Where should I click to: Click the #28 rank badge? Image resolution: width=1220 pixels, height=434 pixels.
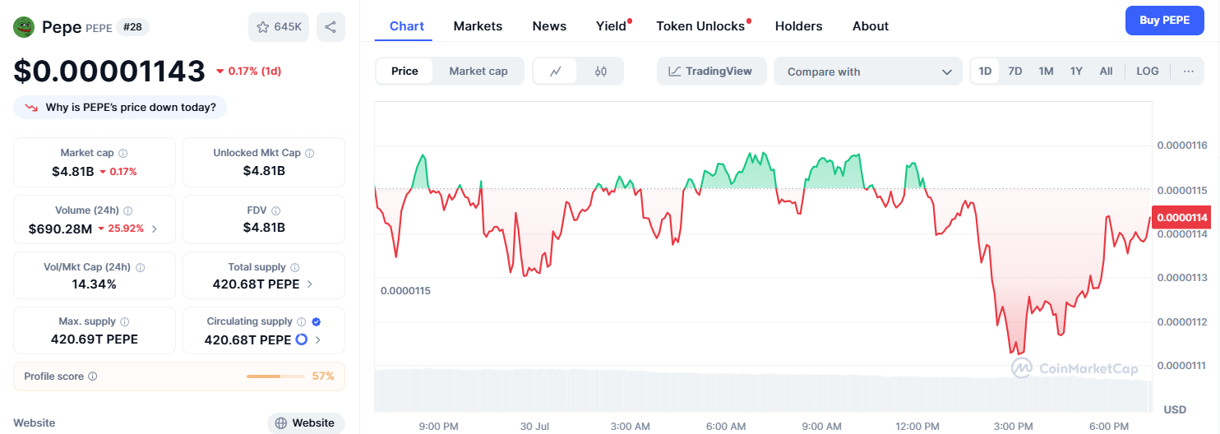click(x=134, y=27)
